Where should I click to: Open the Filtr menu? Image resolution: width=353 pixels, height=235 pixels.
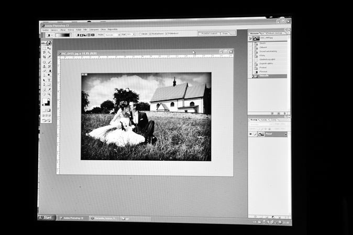(x=85, y=30)
